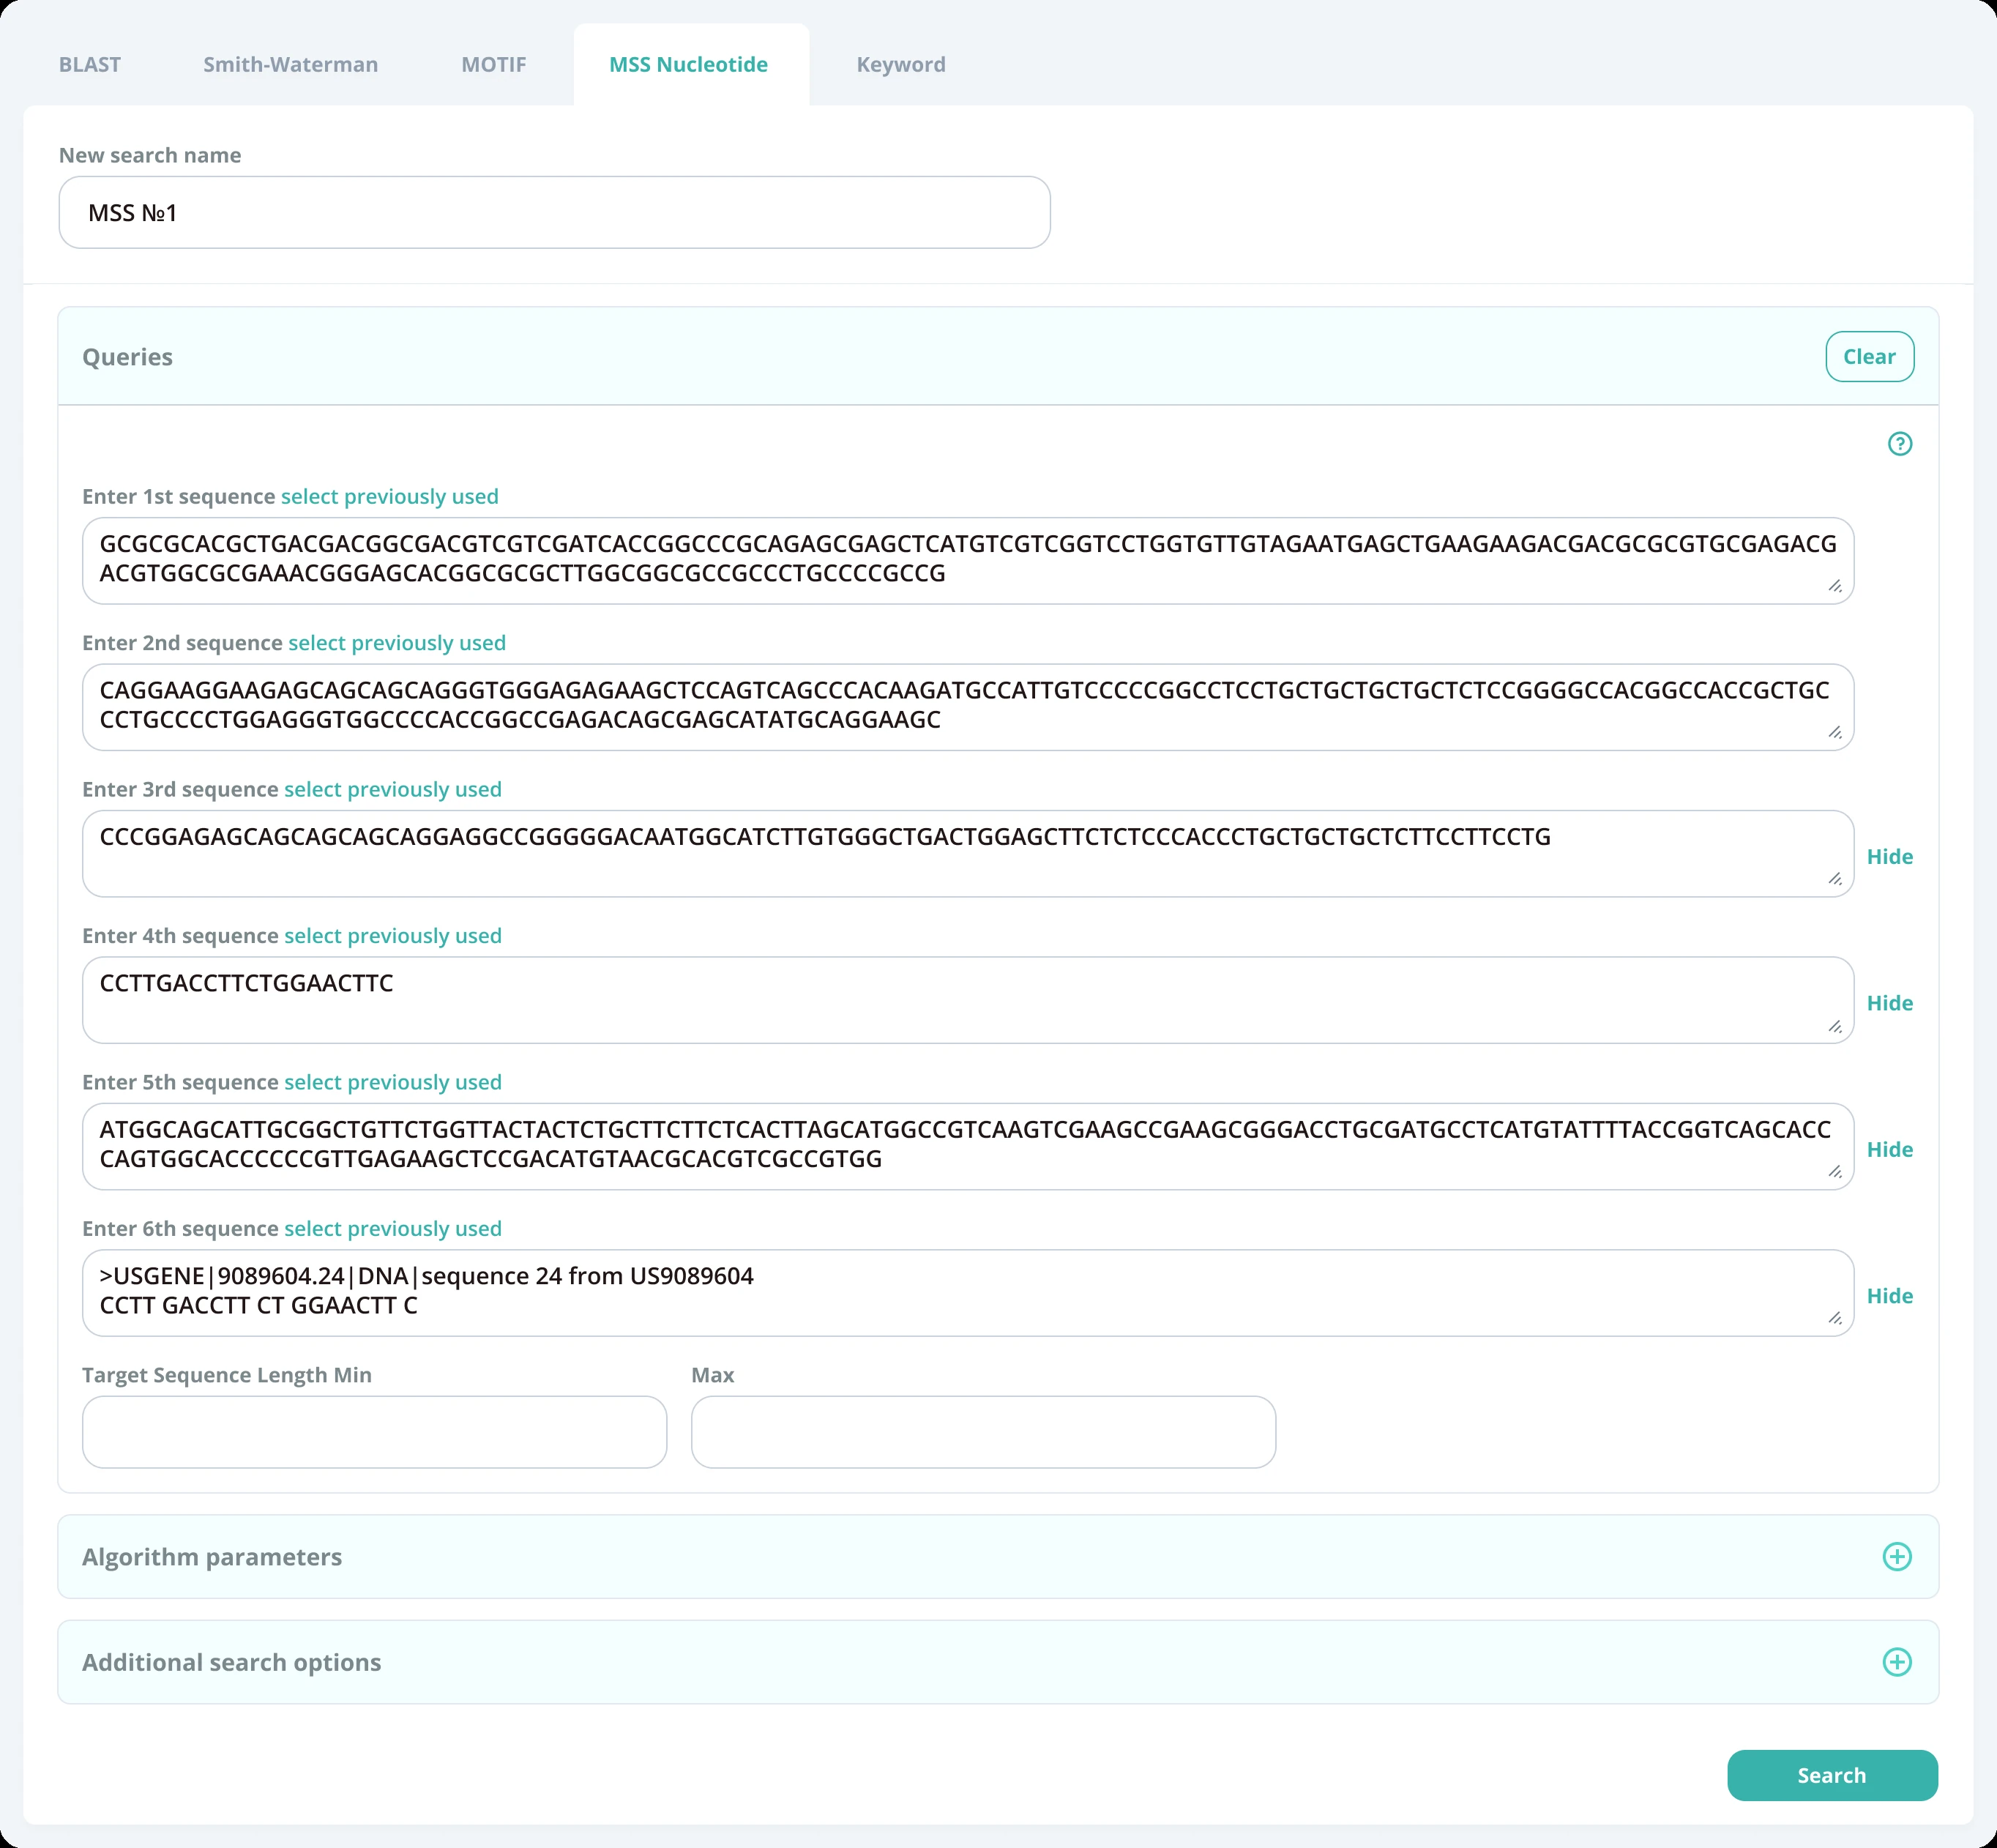Hide the 4th sequence field
This screenshot has height=1848, width=1997.
click(x=1889, y=1003)
